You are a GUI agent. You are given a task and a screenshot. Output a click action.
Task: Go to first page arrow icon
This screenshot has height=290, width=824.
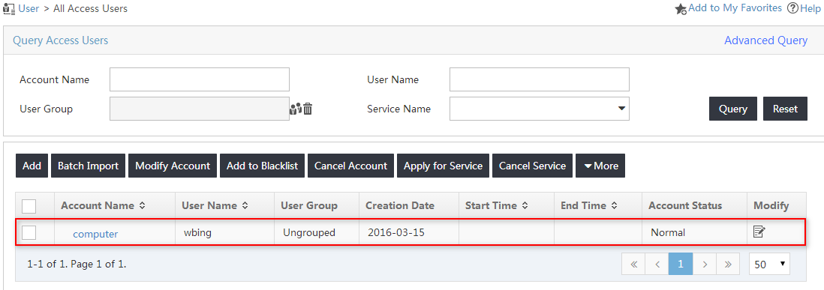(x=634, y=265)
